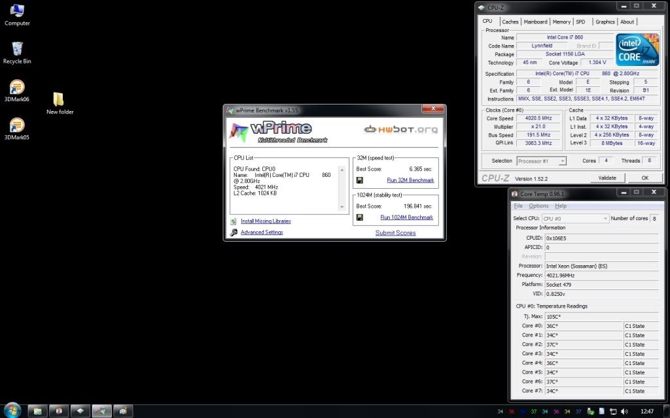Click the Number of cores field in Core Temp
Screen dimensions: 670x418
tap(654, 218)
